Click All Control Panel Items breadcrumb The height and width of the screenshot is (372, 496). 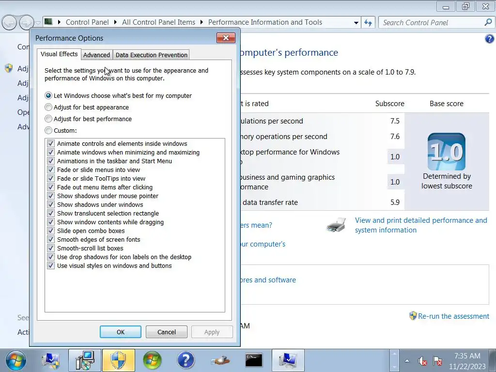click(159, 22)
